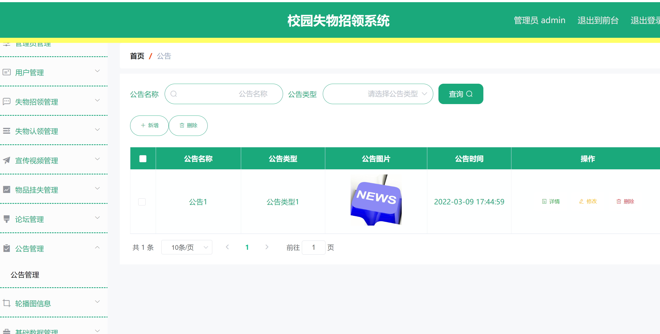Check the row checkbox for 公告1
Image resolution: width=660 pixels, height=334 pixels.
pyautogui.click(x=142, y=202)
